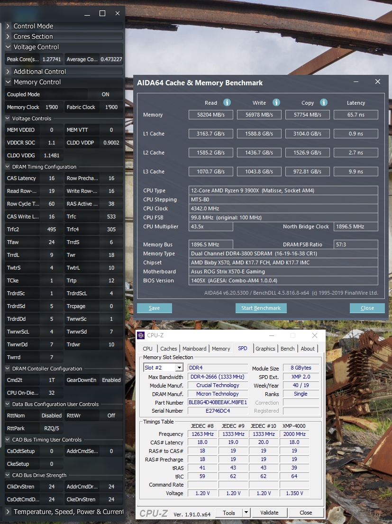This screenshot has width=392, height=524.
Task: Click the Copy info icon in AIDA64
Action: (323, 102)
